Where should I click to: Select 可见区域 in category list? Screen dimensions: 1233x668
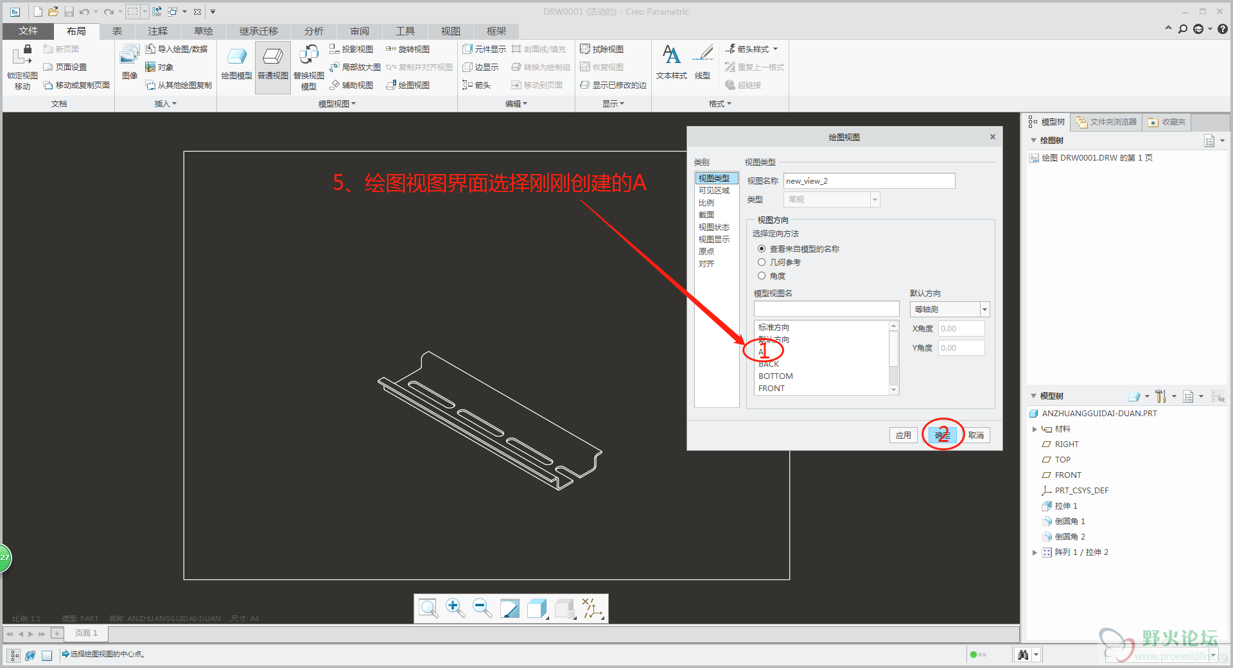(713, 190)
